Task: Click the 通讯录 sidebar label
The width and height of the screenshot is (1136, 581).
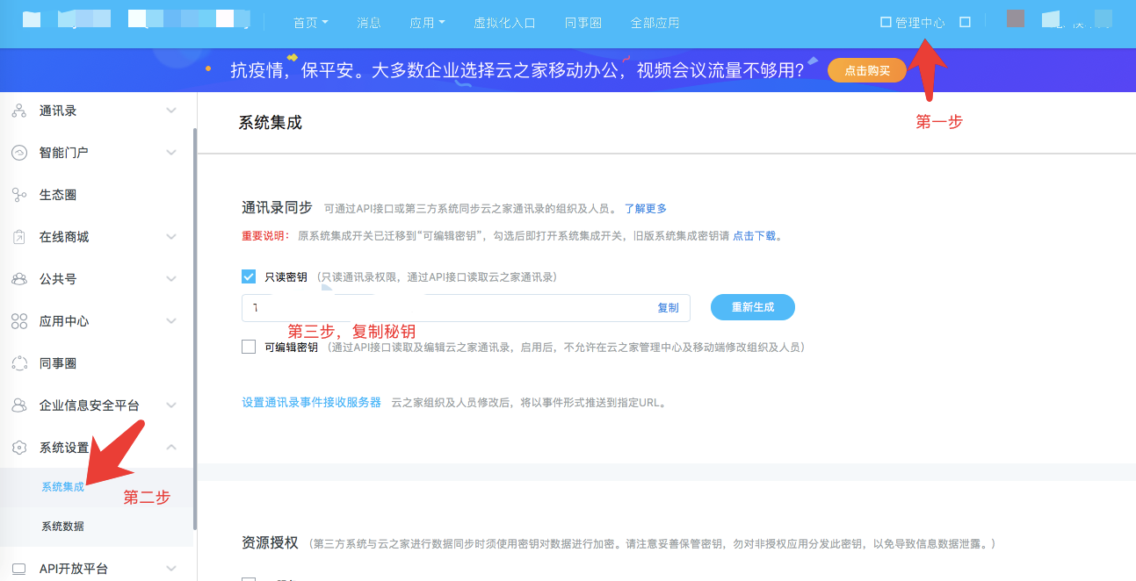Action: [x=58, y=111]
